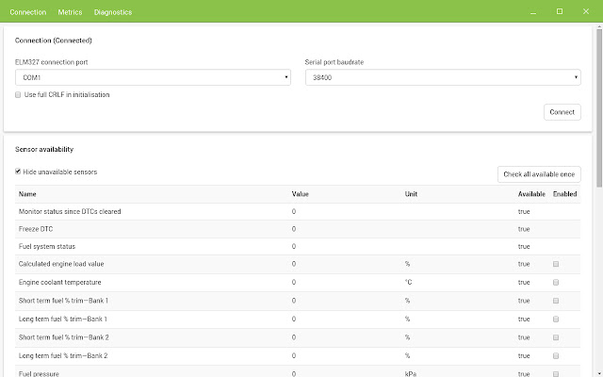Enable Engine coolant temperature sensor
Image resolution: width=603 pixels, height=377 pixels.
[556, 283]
